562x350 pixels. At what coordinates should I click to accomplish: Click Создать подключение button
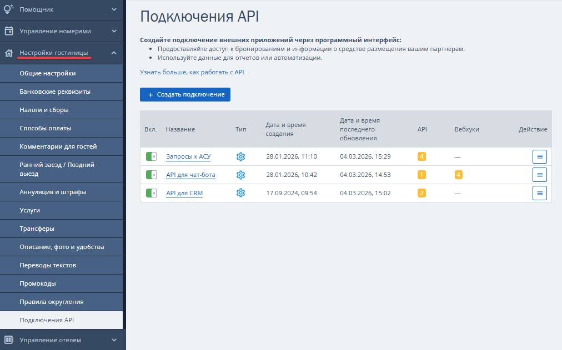coord(185,94)
